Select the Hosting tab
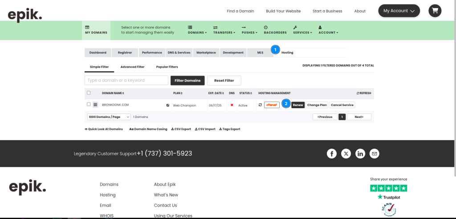Viewport: 456px width, 219px height. 287,53
